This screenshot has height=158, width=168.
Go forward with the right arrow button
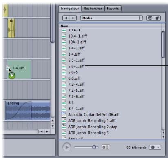coord(73,18)
